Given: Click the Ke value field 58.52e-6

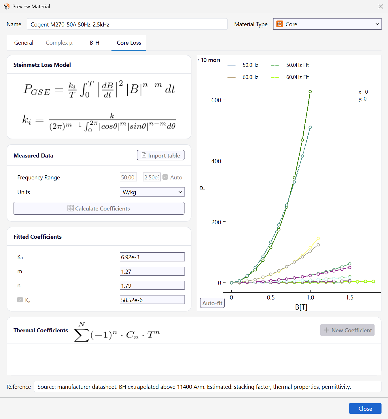Looking at the screenshot, I should click(x=152, y=300).
